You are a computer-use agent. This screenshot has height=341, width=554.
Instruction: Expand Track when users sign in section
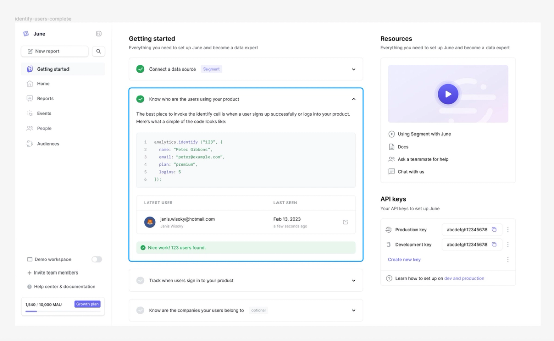pyautogui.click(x=354, y=280)
